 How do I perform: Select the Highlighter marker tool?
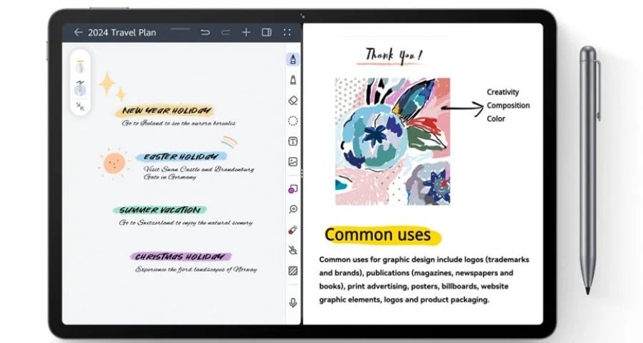point(293,79)
